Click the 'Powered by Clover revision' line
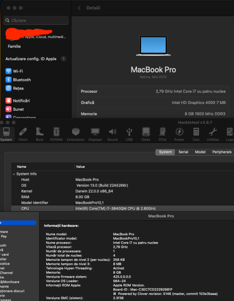Viewport: 234px width, 301px height. 165,294
